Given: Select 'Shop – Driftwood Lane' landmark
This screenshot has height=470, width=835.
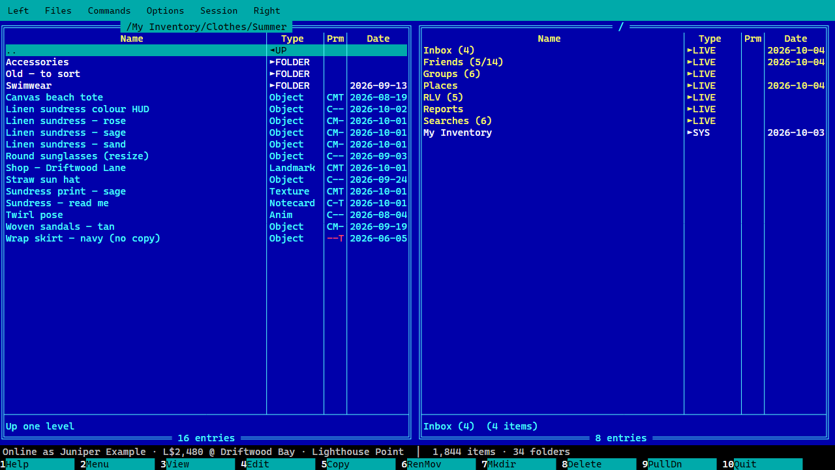Looking at the screenshot, I should pyautogui.click(x=206, y=168).
